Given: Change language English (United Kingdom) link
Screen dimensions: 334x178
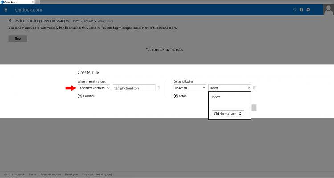Looking at the screenshot, I should click(97, 174).
